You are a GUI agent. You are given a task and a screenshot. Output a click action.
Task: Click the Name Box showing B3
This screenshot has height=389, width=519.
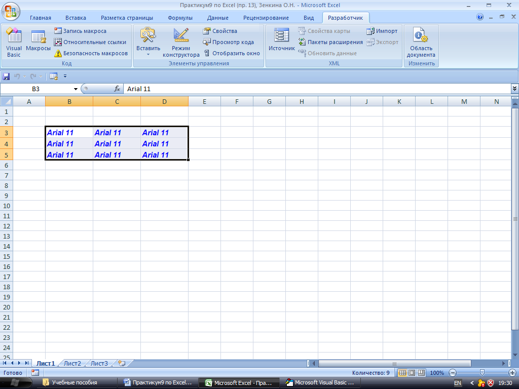coord(36,89)
